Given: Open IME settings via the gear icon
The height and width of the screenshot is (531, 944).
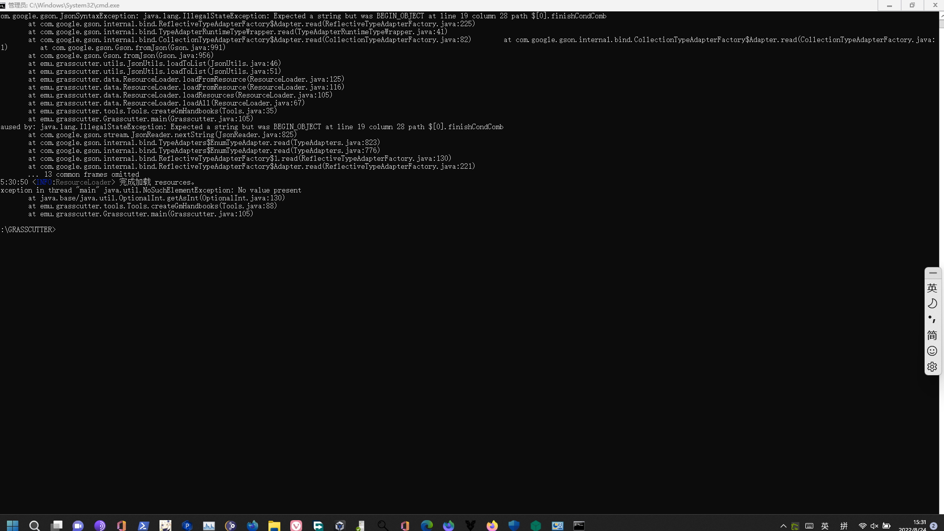Looking at the screenshot, I should [x=933, y=367].
